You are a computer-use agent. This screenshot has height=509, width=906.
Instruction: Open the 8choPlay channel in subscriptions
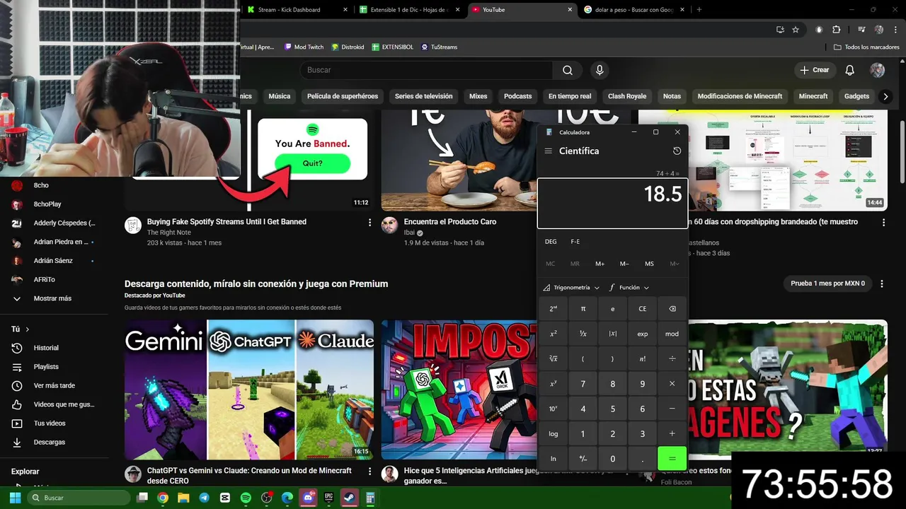click(47, 204)
